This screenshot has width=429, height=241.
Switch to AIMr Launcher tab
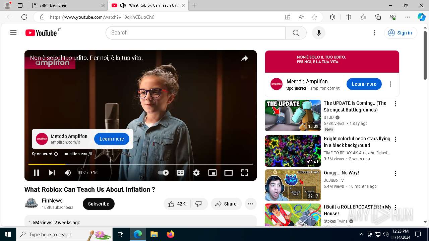tap(68, 5)
